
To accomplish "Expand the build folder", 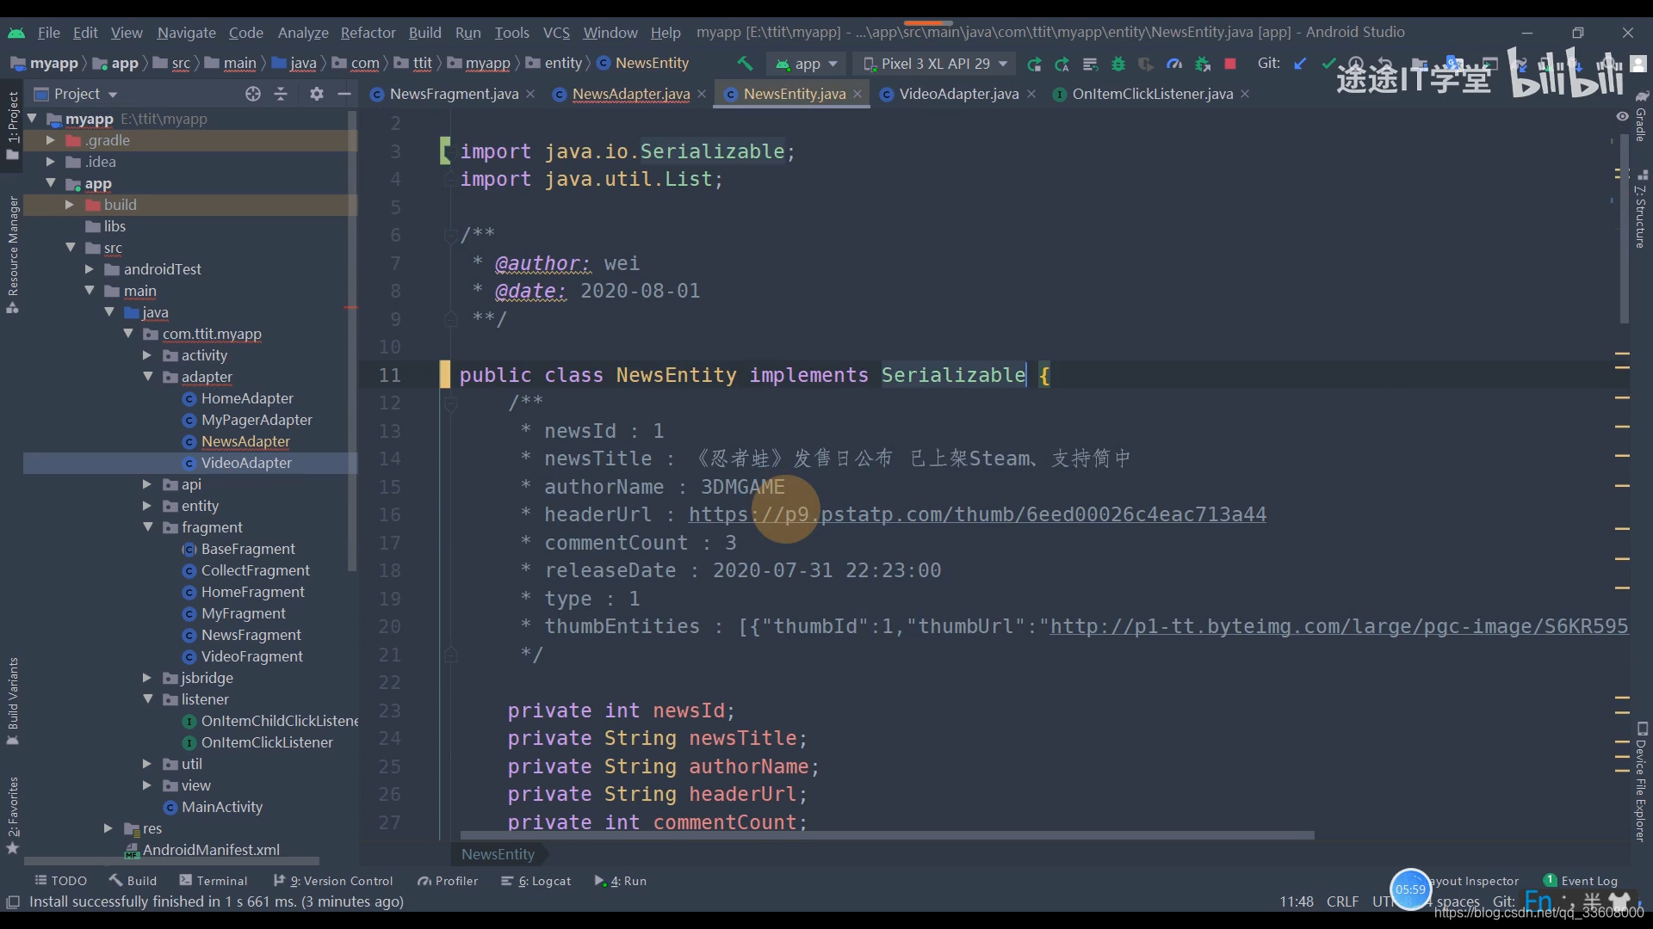I will [70, 205].
